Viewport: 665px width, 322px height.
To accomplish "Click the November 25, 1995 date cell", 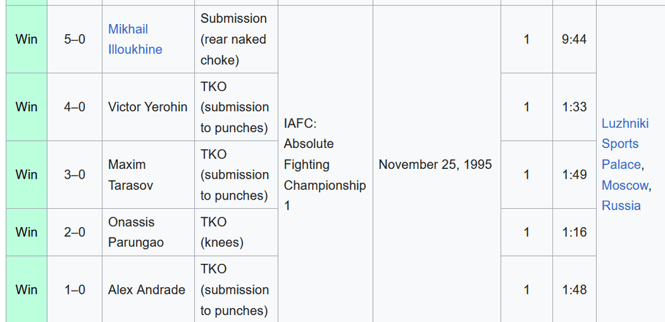I will [x=437, y=164].
